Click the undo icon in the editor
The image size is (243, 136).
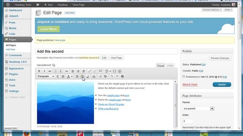[112, 76]
